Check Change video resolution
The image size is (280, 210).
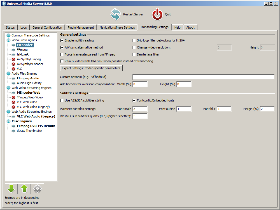[x=134, y=47]
